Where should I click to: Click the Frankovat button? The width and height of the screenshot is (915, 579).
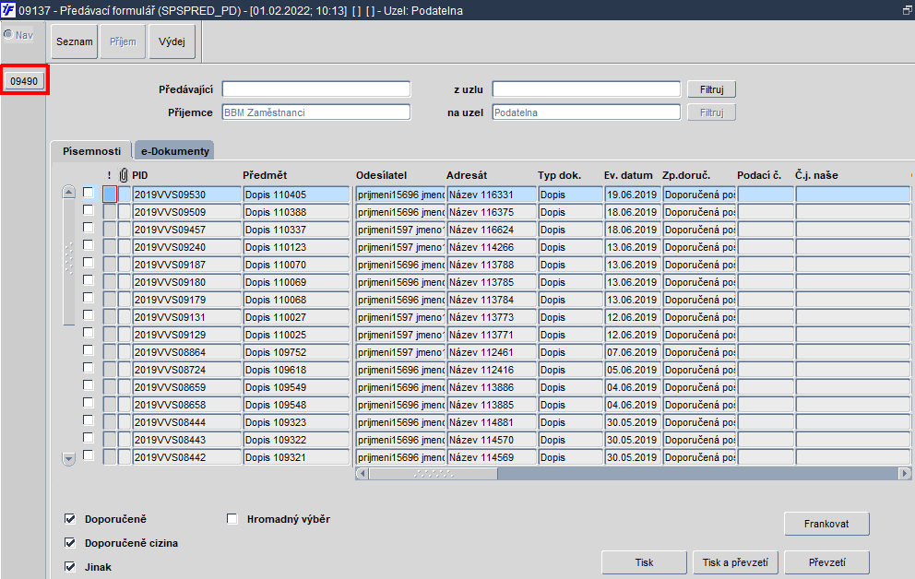coord(826,524)
